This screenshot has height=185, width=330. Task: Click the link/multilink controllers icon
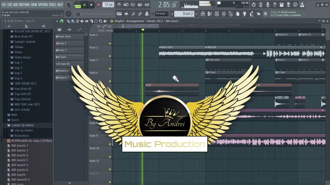click(x=140, y=14)
